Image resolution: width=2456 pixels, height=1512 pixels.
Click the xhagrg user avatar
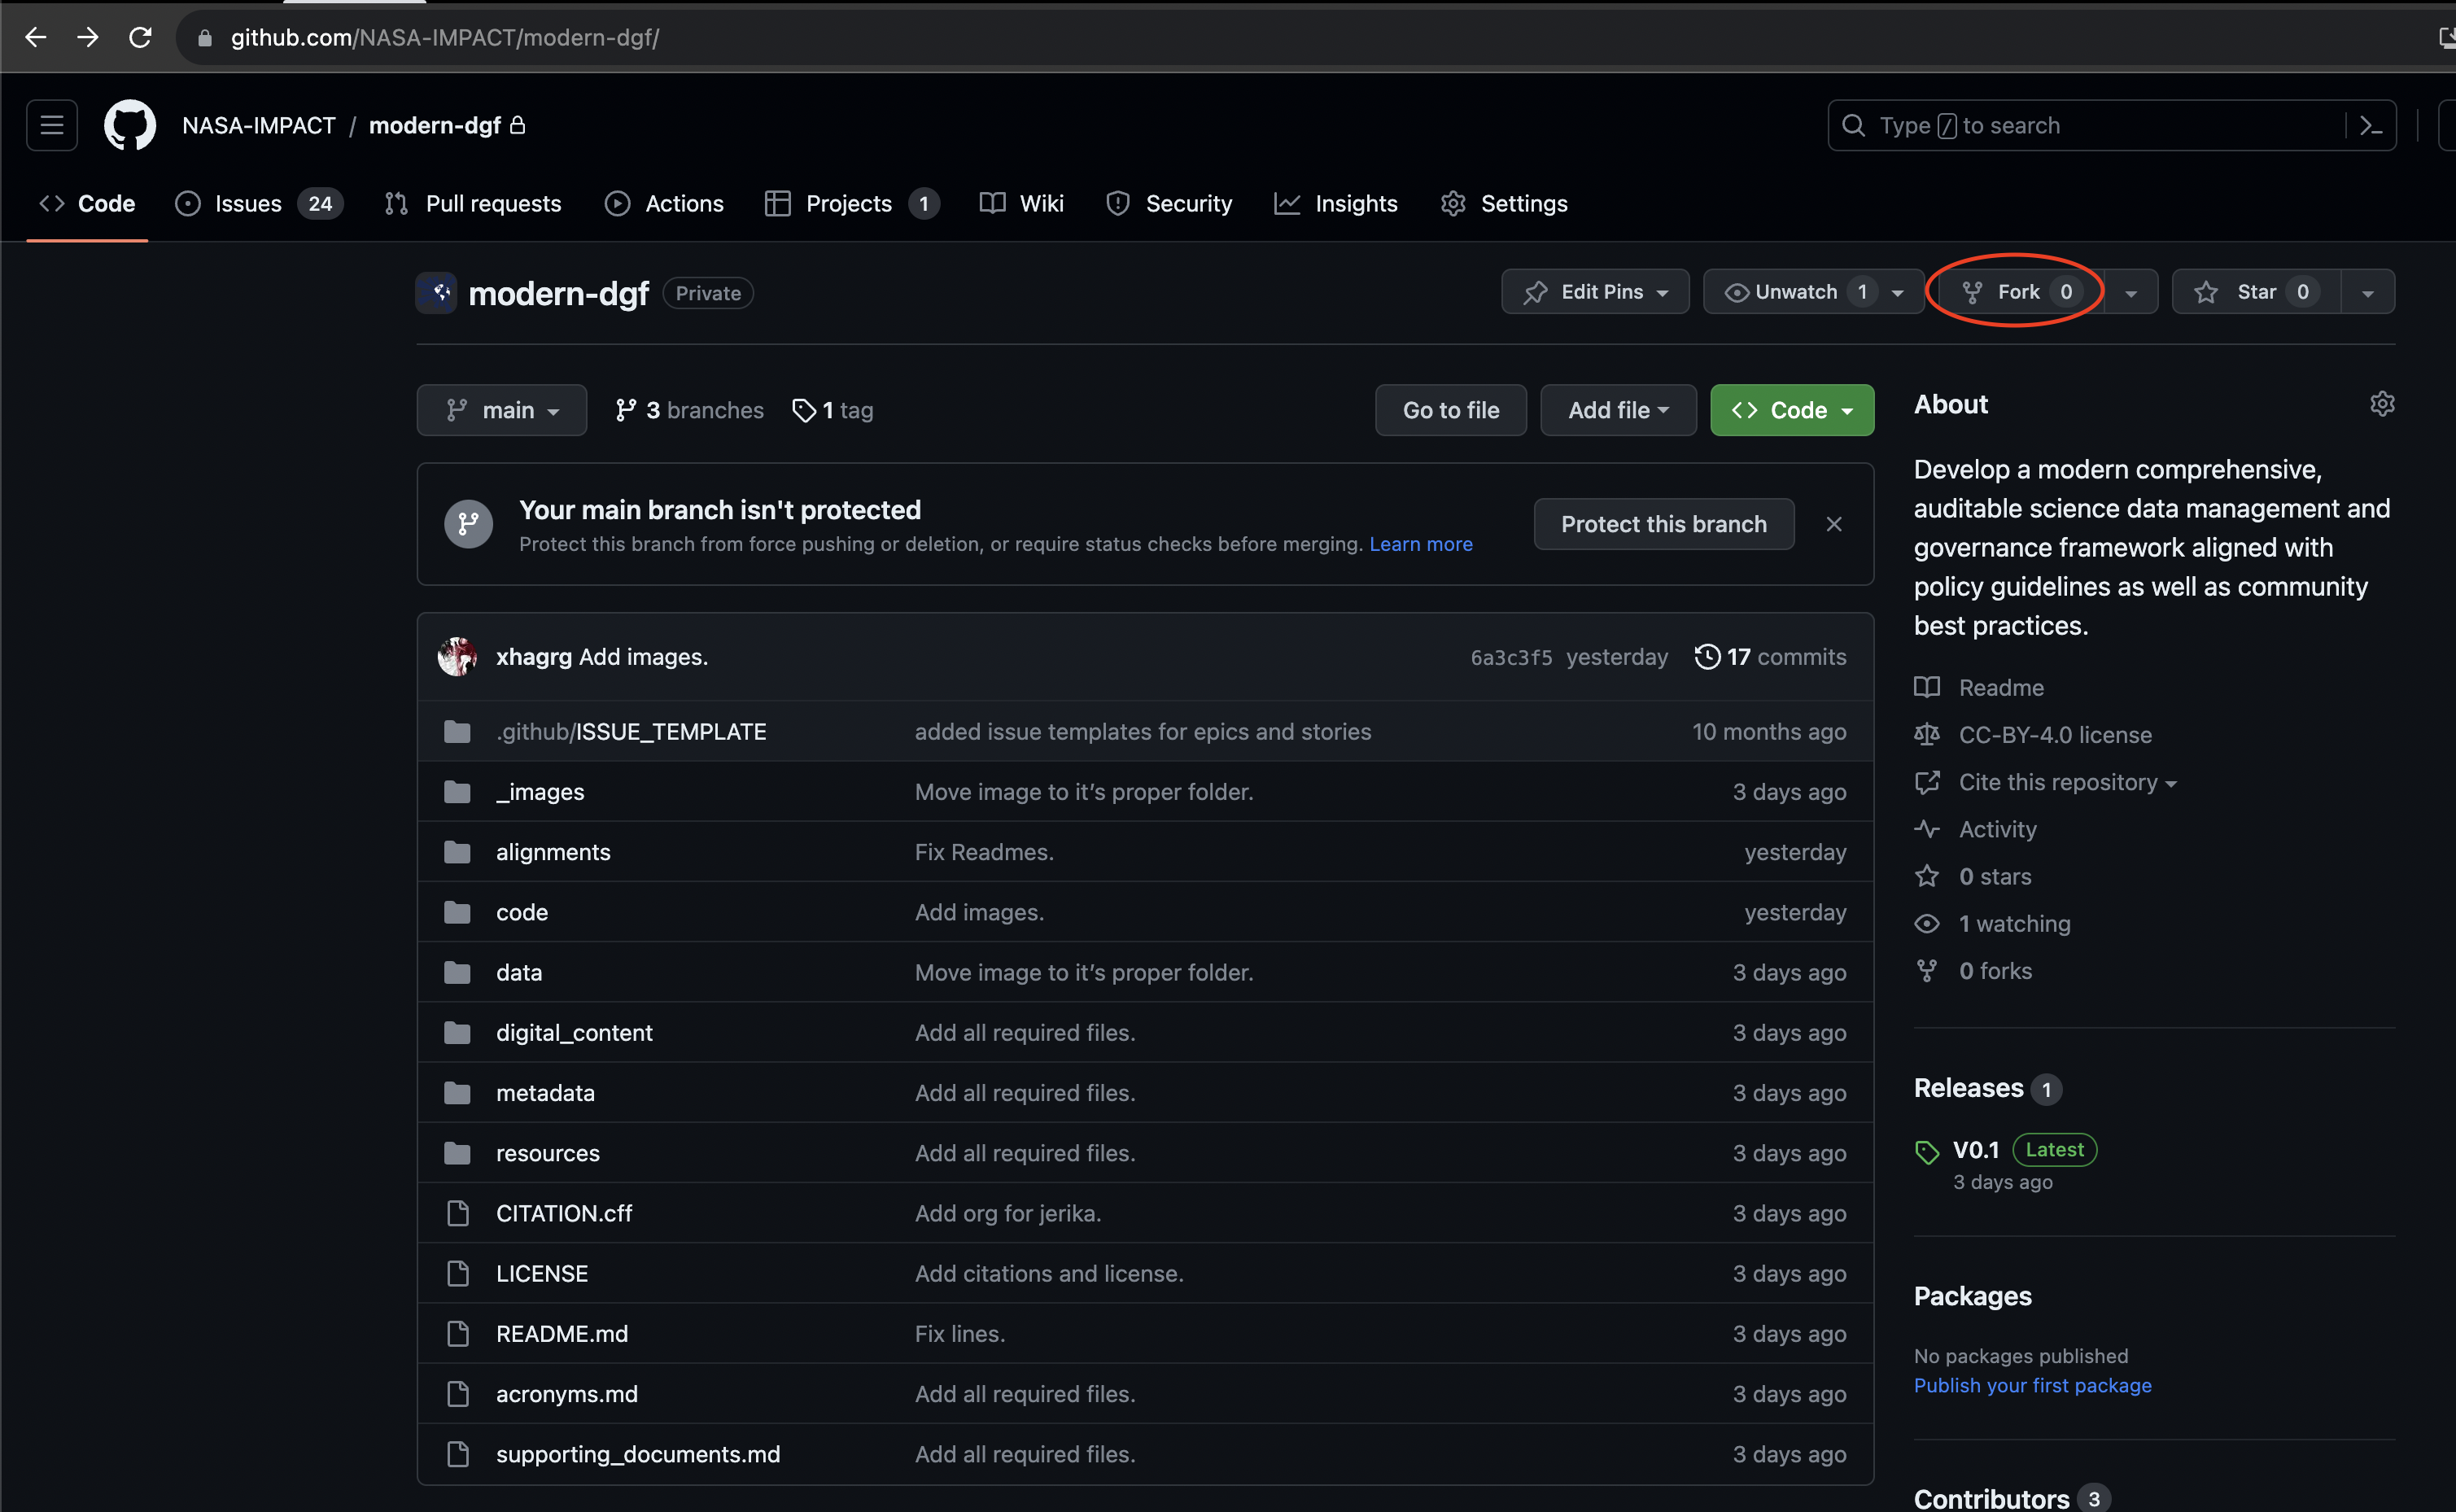tap(457, 657)
